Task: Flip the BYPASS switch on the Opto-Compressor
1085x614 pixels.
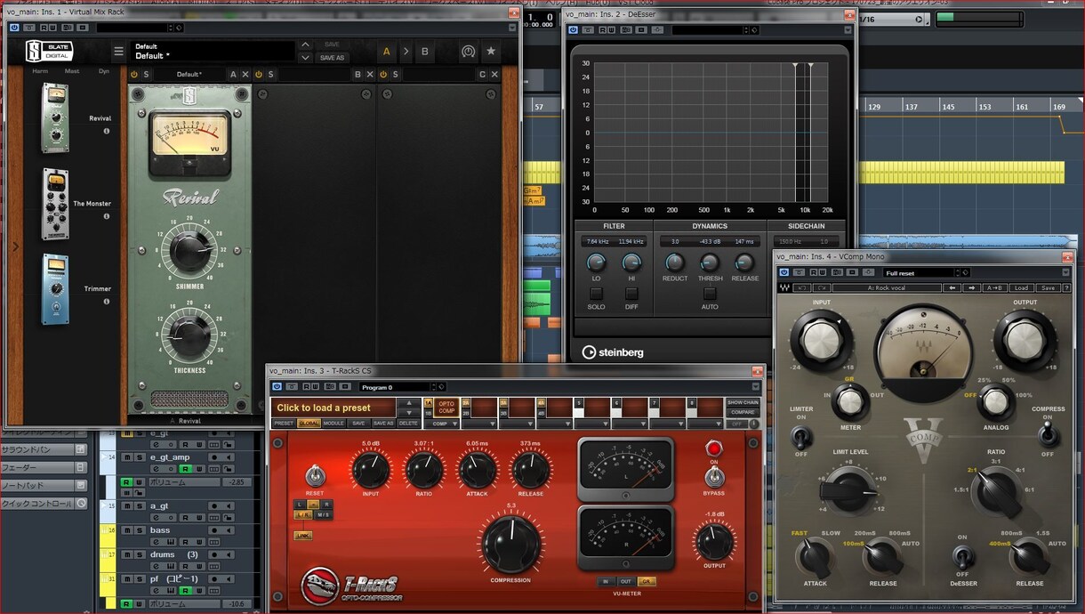Action: tap(713, 478)
